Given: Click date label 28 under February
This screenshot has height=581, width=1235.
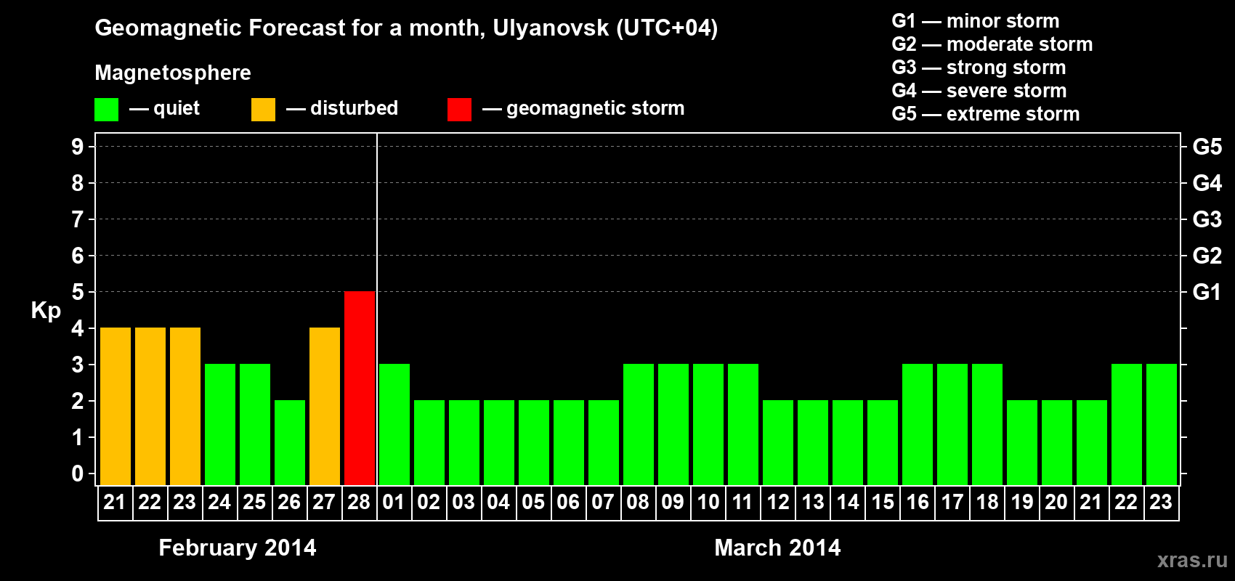Looking at the screenshot, I should [x=359, y=502].
